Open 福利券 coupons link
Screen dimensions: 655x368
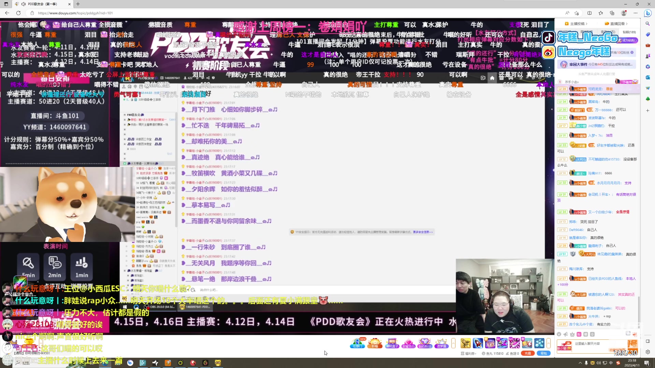(468, 353)
